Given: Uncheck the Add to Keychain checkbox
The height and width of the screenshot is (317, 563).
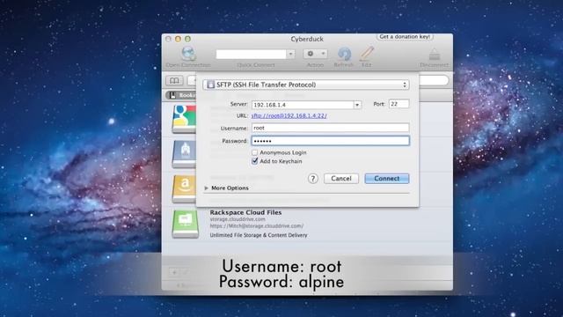Looking at the screenshot, I should (x=254, y=161).
